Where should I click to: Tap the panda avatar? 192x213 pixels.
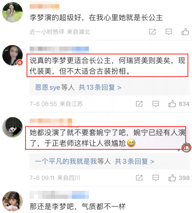(x=12, y=127)
